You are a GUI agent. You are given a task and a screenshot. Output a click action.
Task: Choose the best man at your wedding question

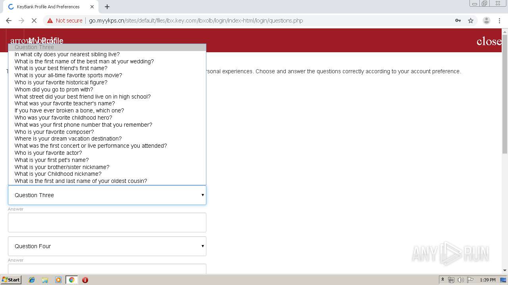point(107,61)
